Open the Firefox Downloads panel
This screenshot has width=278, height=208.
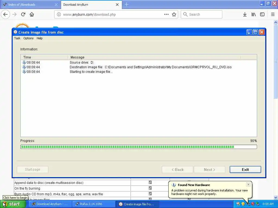click(245, 14)
